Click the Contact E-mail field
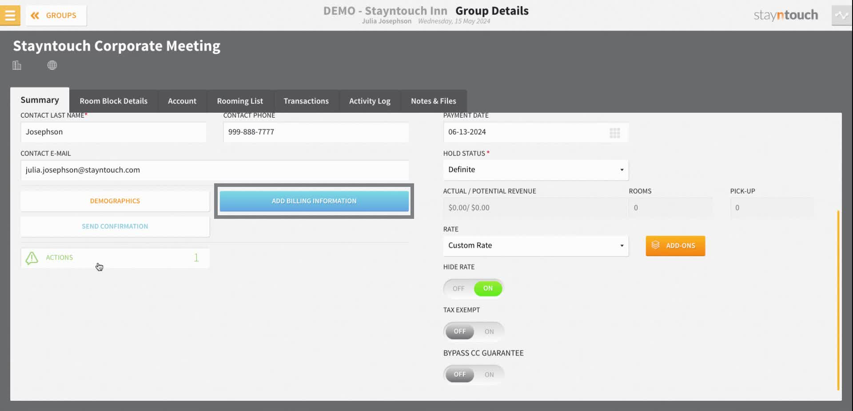 coord(215,170)
